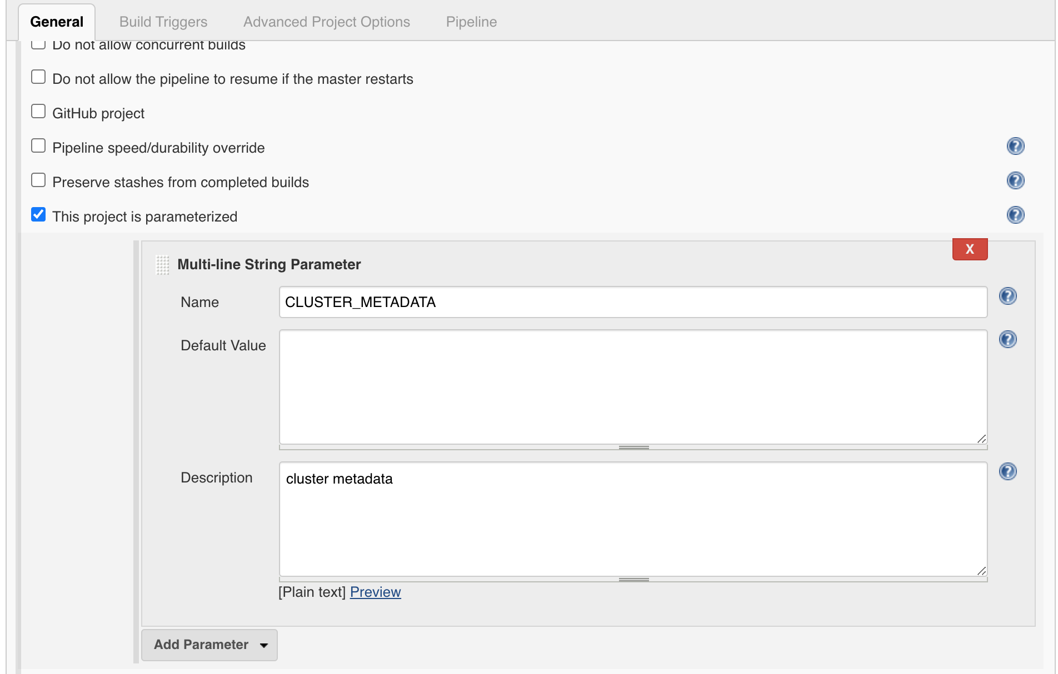
Task: Grab the Multi-line String Parameter drag handle
Action: (x=162, y=265)
